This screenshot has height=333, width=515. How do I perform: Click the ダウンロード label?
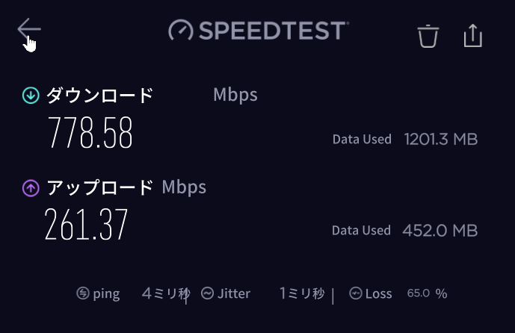[x=100, y=96]
